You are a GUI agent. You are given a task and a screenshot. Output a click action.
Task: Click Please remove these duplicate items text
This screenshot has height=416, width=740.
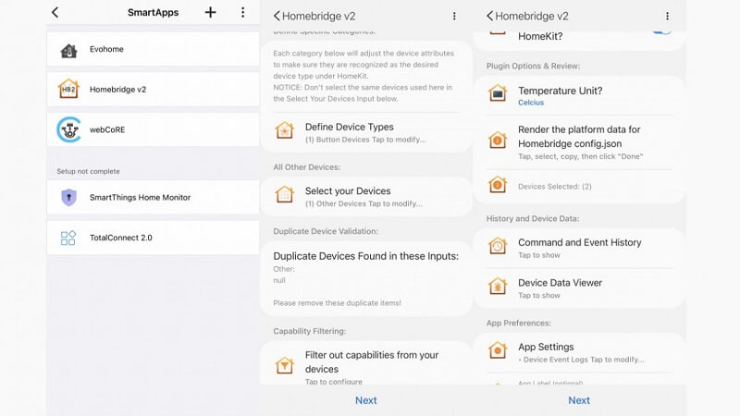point(337,303)
